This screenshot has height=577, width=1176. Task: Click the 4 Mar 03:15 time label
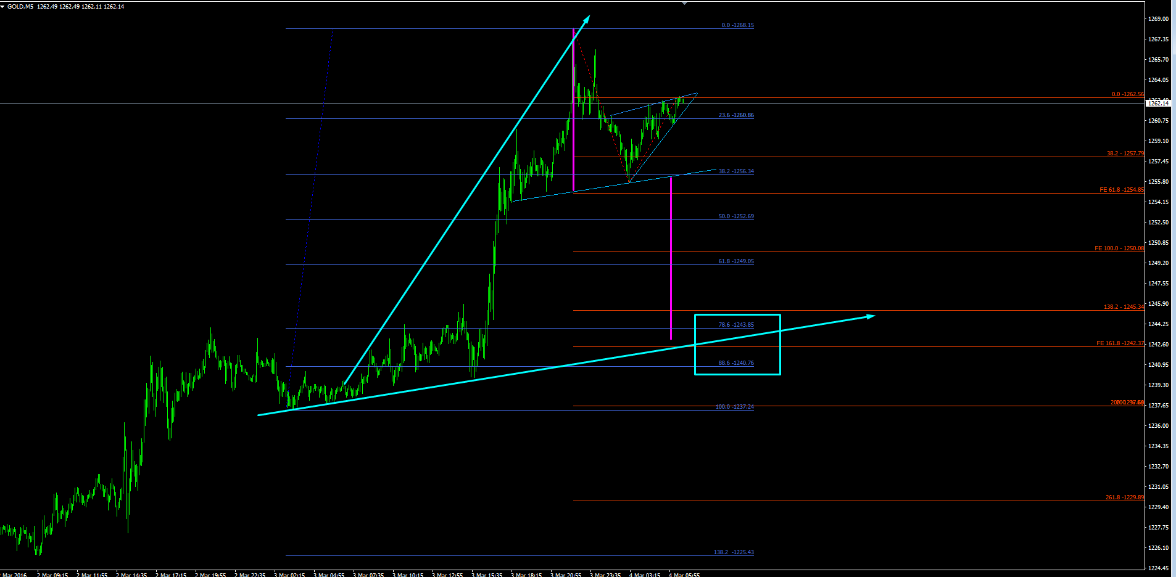tap(645, 575)
